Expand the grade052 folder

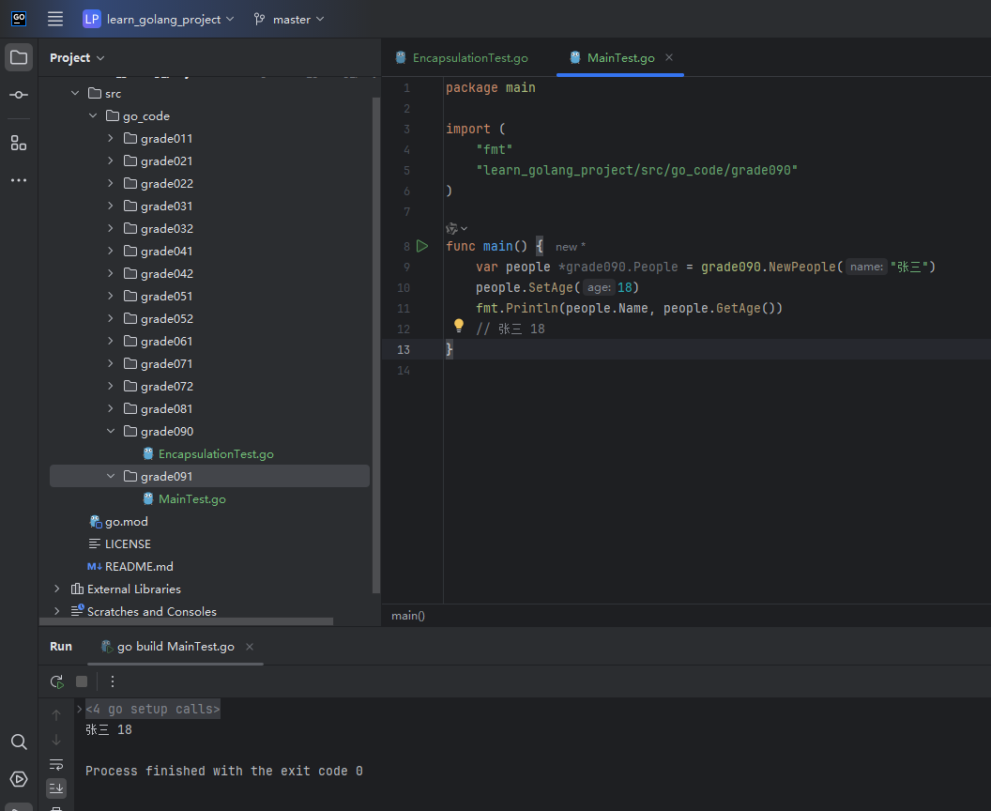pos(111,318)
